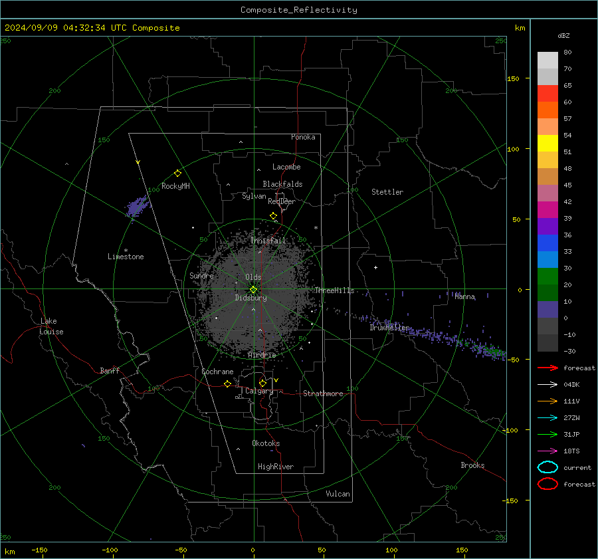The height and width of the screenshot is (559, 598).
Task: Select the yellow diamond marker above Calgary
Action: (262, 383)
